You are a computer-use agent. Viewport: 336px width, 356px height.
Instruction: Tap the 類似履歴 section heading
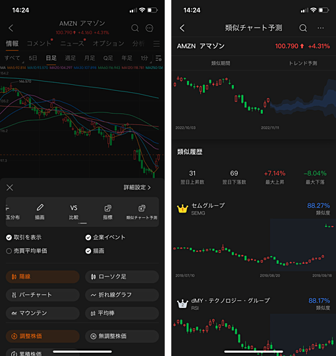pyautogui.click(x=190, y=152)
